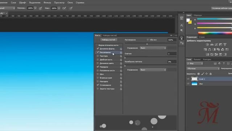
Task: Add a Brightness/Contrast adjustment (sun icon)
Action: [207, 44]
